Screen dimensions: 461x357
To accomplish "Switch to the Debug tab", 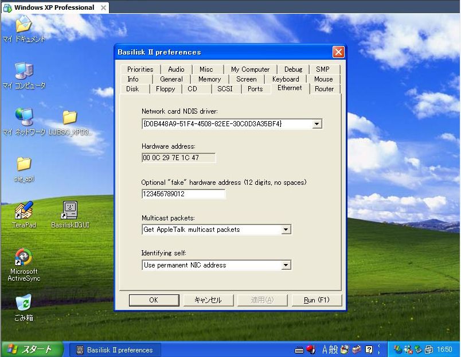I will (x=294, y=69).
